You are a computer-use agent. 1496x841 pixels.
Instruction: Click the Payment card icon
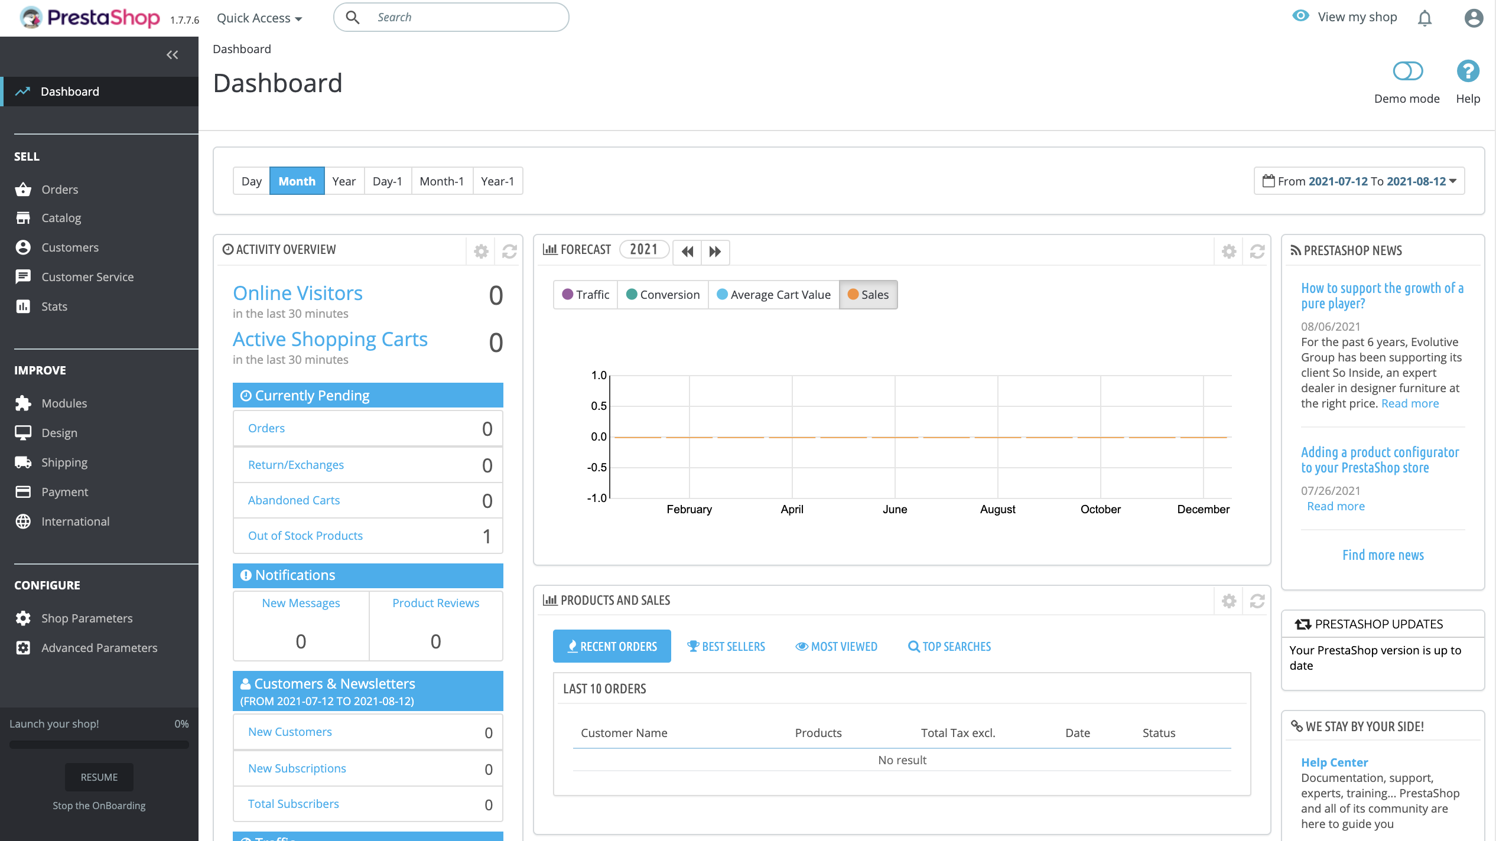pyautogui.click(x=23, y=492)
